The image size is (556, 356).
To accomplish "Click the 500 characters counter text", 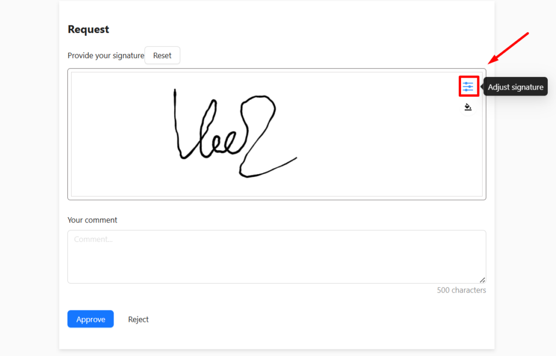I will pyautogui.click(x=462, y=290).
